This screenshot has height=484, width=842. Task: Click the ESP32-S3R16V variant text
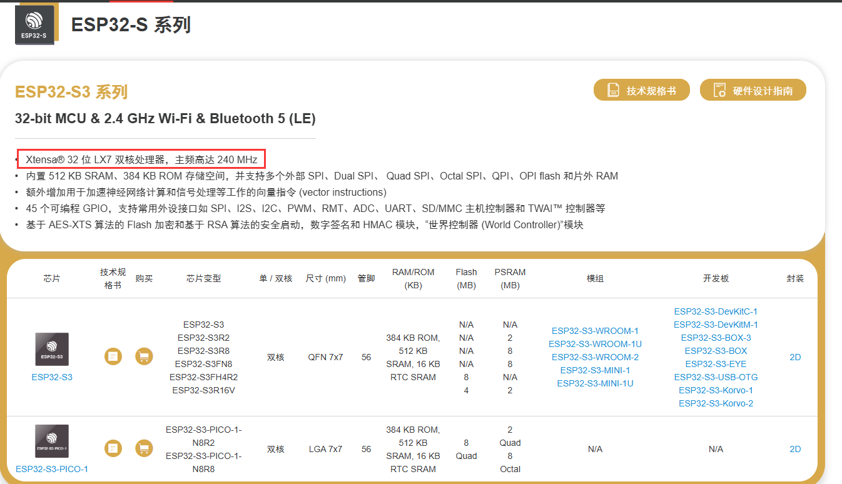point(203,390)
